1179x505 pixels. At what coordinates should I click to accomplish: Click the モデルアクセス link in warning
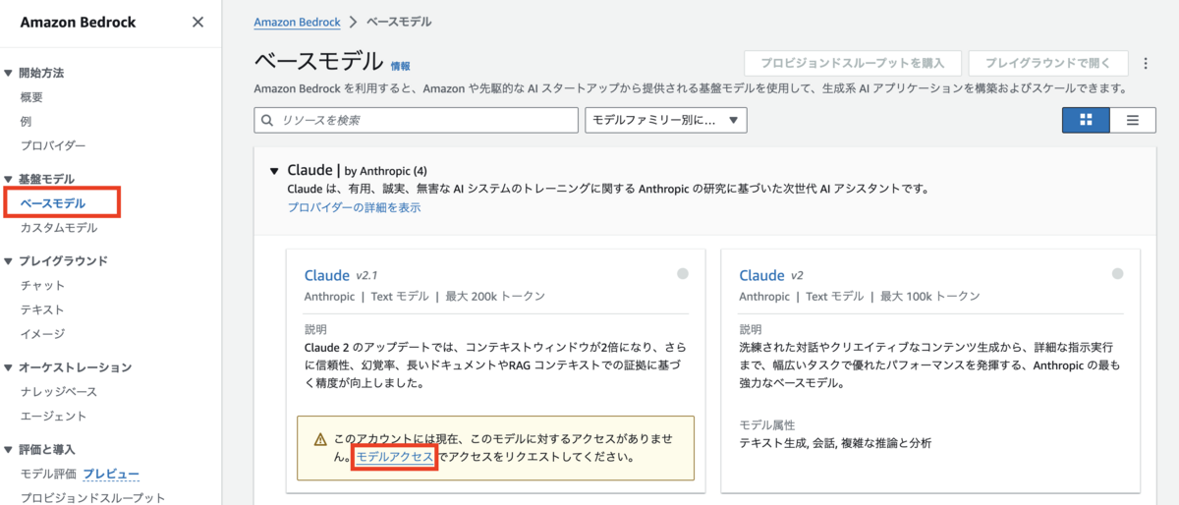[x=395, y=458]
